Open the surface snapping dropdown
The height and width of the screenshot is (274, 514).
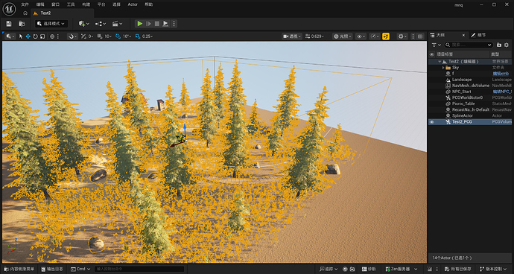[x=72, y=36]
